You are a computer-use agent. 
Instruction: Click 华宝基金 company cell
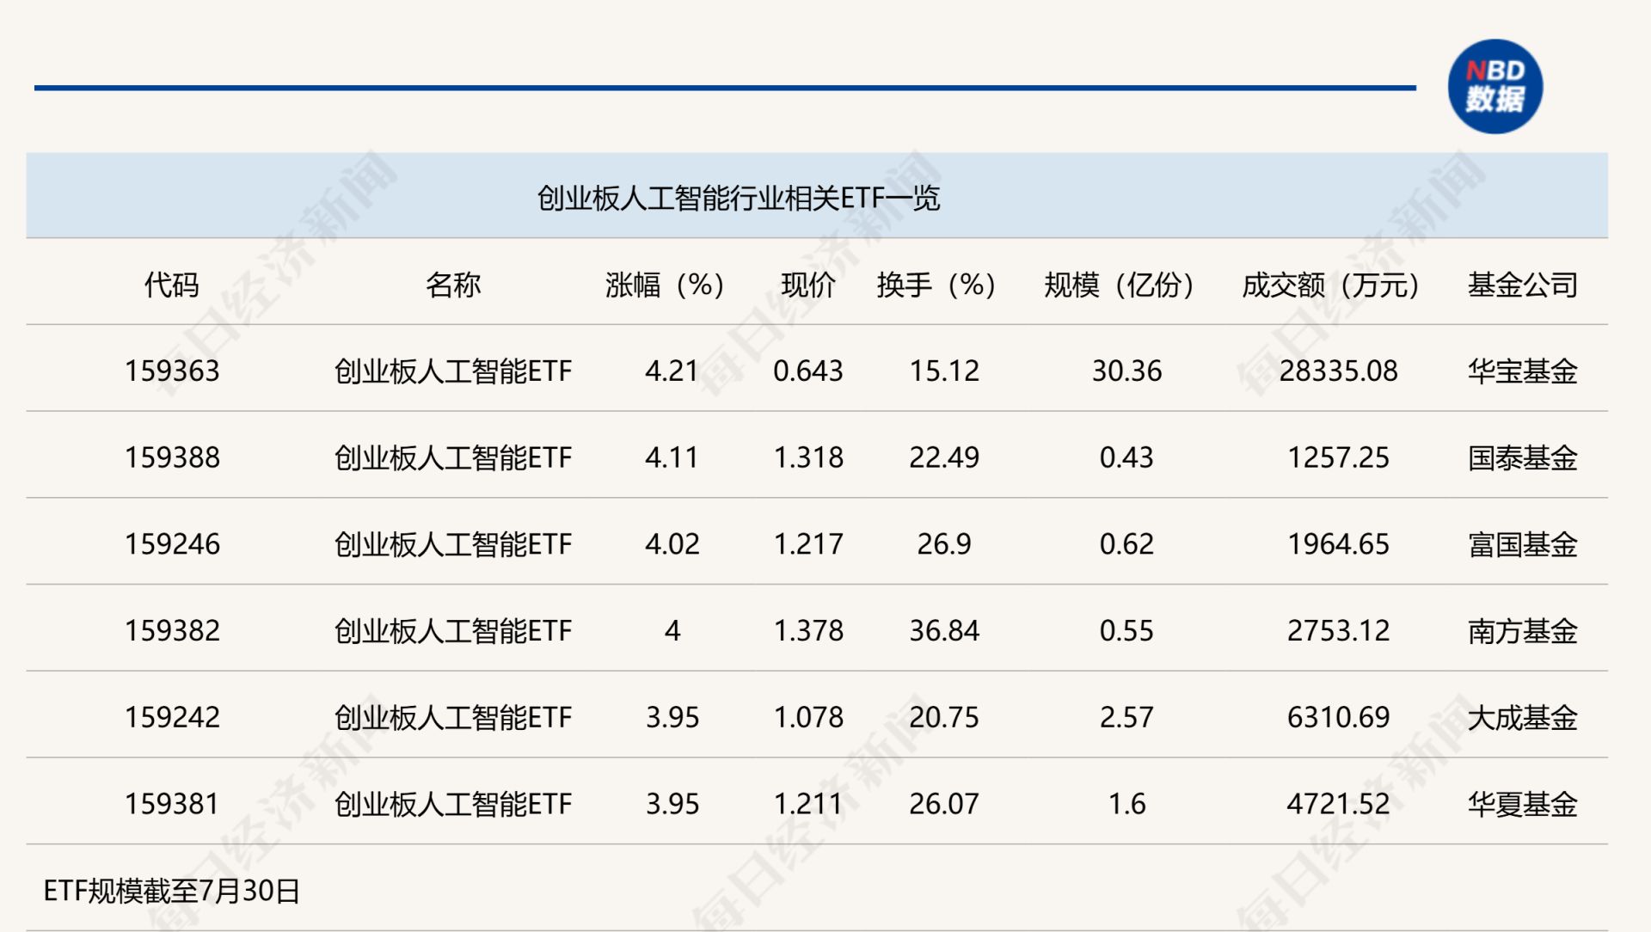(x=1522, y=371)
